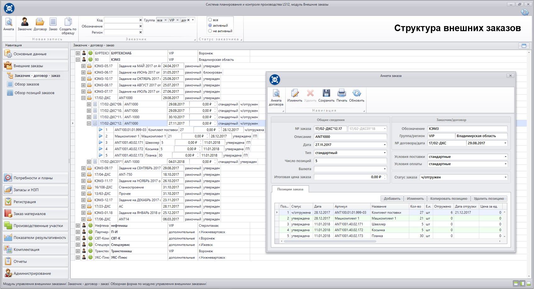Collapse the КЭМЗ customer row
Image resolution: width=534 pixels, height=289 pixels.
[x=77, y=59]
